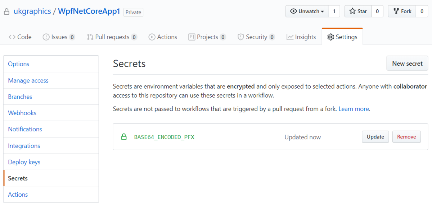Star the repository
Viewport: 432px width, 206px height.
(358, 11)
